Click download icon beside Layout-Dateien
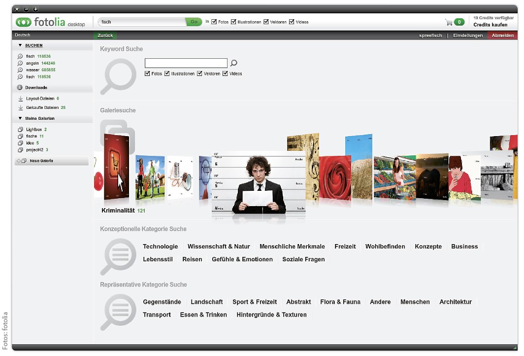The image size is (524, 356). [x=20, y=99]
